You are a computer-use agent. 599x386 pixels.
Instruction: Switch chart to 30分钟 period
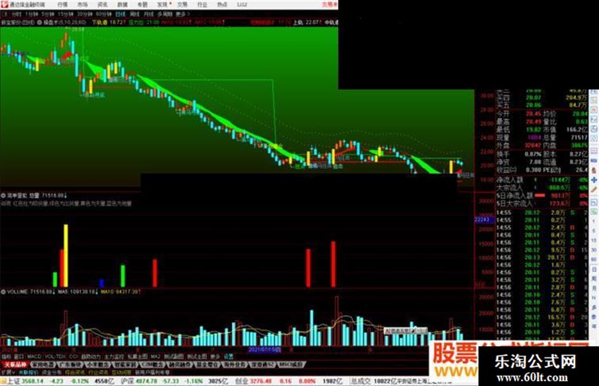(84, 14)
